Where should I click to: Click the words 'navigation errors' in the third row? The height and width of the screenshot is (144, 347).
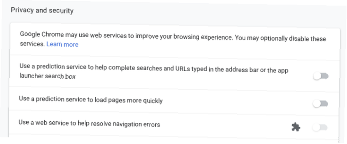(x=136, y=124)
